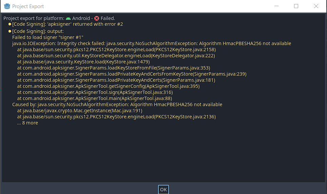Click the "'apksigner' returned with error #2" line
This screenshot has width=327, height=194.
tap(68, 24)
